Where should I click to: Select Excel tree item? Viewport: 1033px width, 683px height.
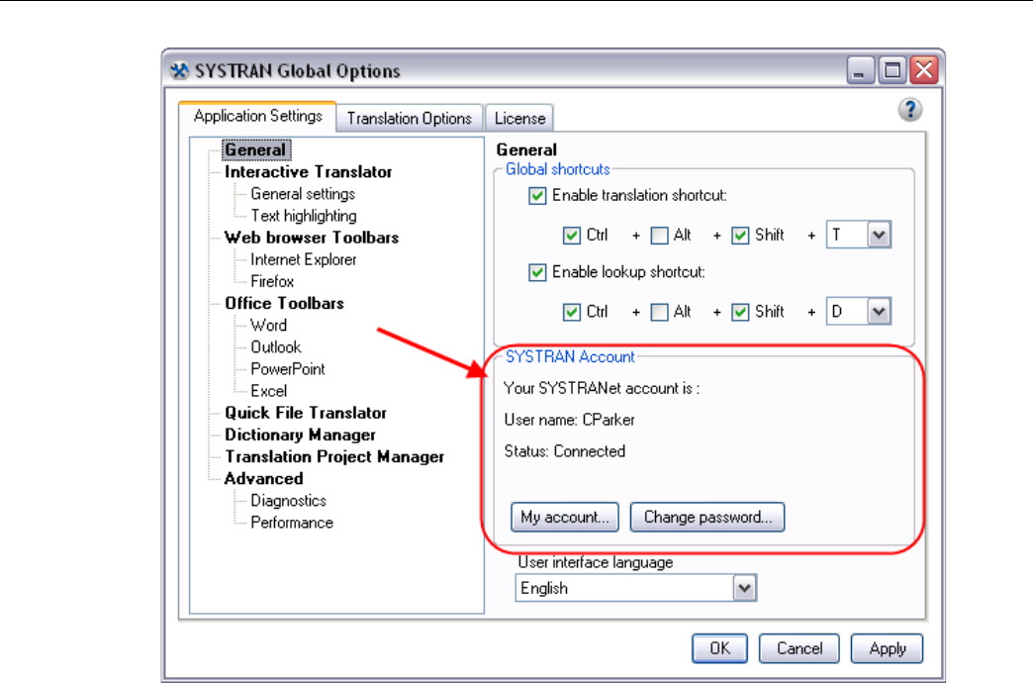coord(268,391)
